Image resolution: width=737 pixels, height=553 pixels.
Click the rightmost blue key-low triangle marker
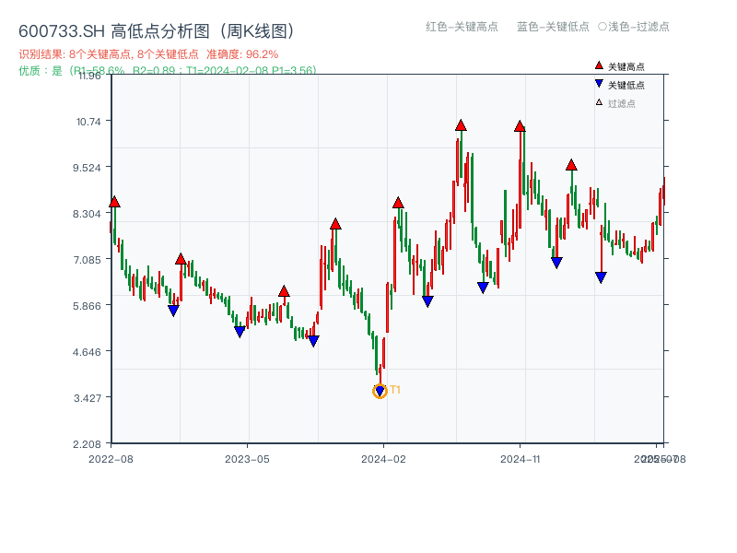click(x=601, y=276)
